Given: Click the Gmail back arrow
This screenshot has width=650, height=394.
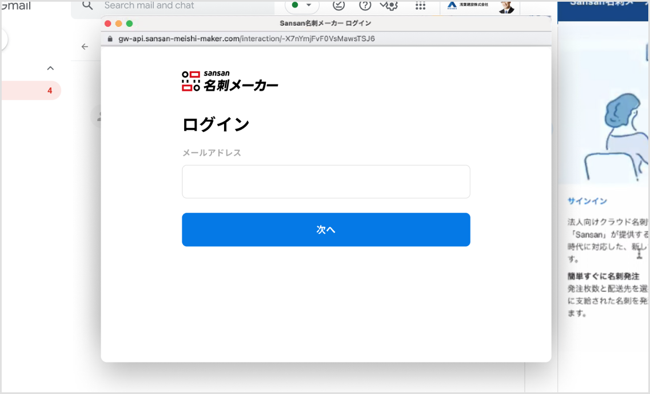Looking at the screenshot, I should pyautogui.click(x=85, y=47).
